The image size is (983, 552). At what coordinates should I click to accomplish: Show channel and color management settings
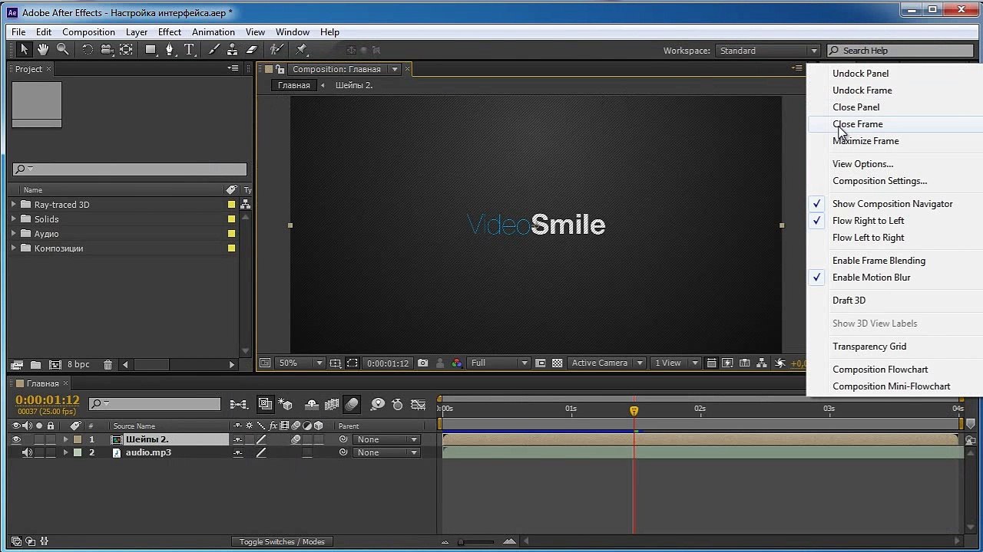458,363
